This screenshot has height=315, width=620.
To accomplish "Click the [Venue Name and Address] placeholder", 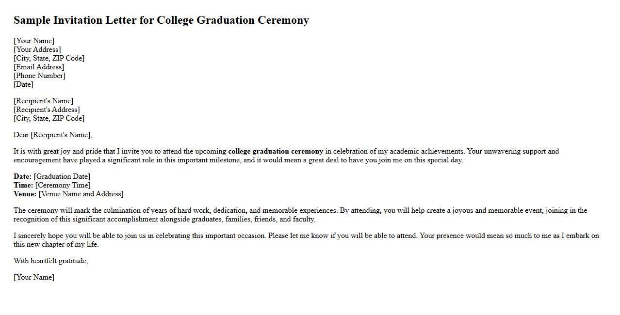I will [81, 194].
